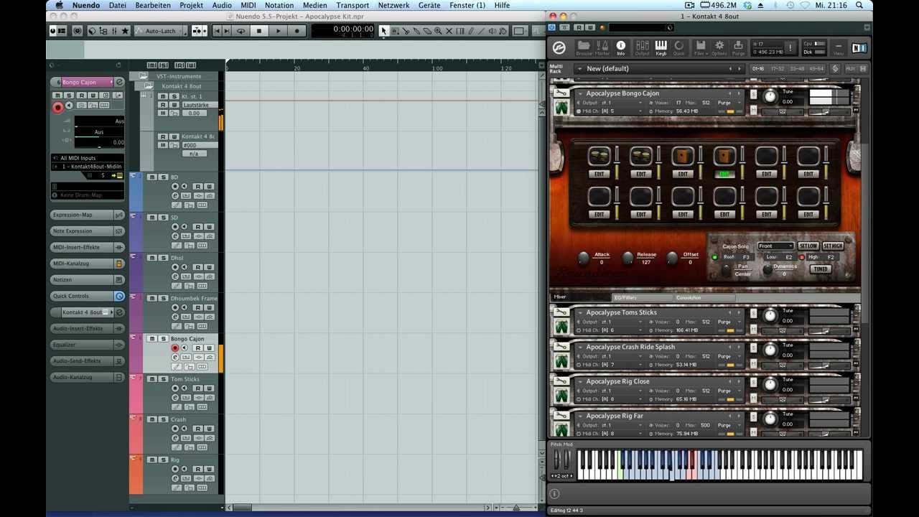Select the Zoom magnifier tool in Nuendo toolbar
Viewport: 919px width, 517px height.
(439, 31)
